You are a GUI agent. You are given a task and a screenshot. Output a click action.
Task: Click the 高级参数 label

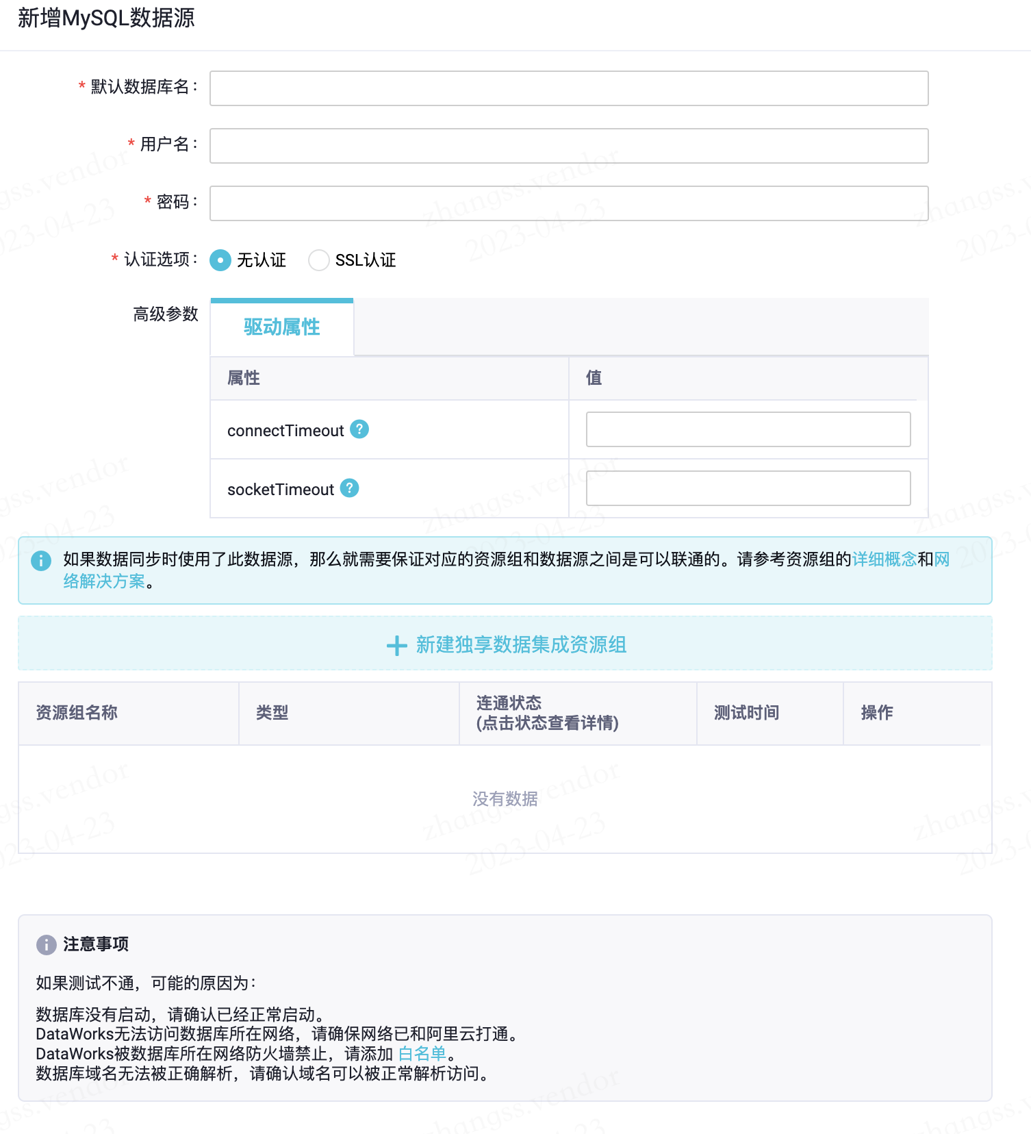(166, 314)
